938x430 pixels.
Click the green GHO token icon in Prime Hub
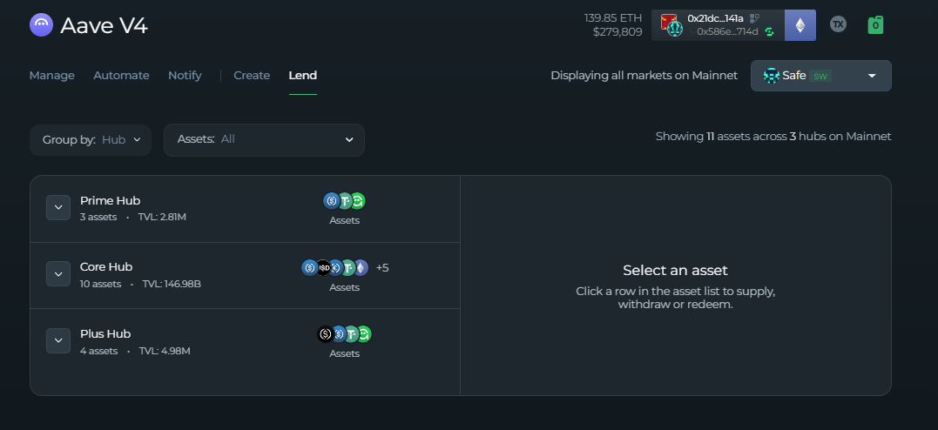(x=357, y=201)
